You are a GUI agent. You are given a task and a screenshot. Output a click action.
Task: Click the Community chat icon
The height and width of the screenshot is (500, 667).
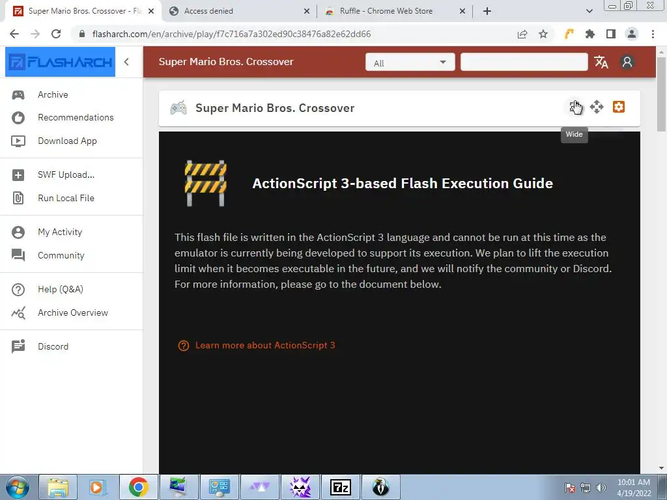18,255
